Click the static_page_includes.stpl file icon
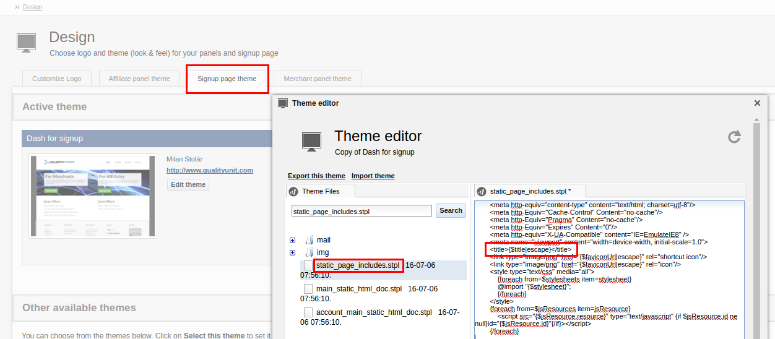This screenshot has width=775, height=339. [308, 265]
